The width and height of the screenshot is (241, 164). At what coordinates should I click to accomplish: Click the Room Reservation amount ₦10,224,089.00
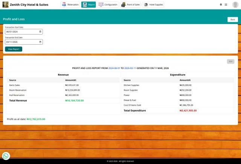coord(73,90)
